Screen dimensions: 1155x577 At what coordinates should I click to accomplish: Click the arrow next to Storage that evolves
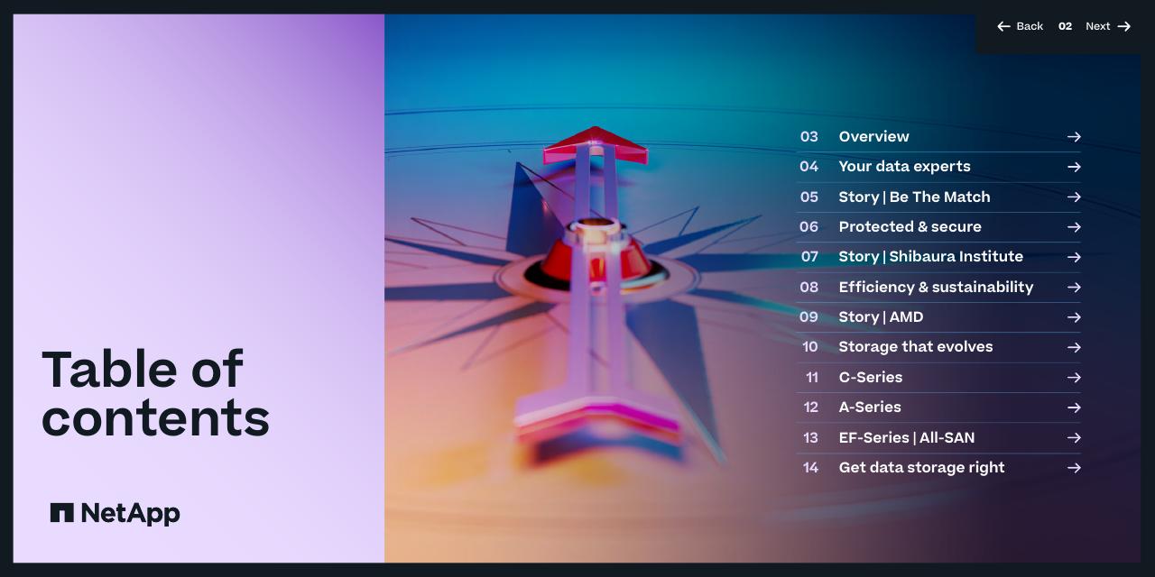[x=1074, y=347]
